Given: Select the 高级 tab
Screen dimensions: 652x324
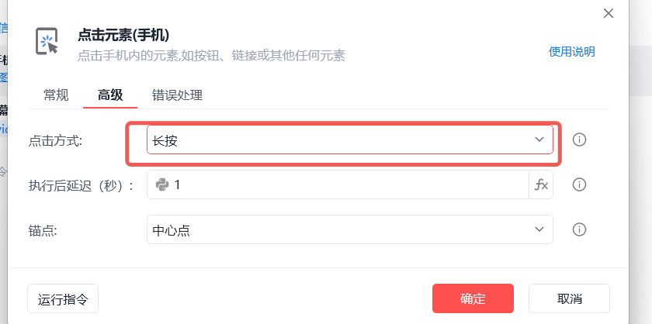Looking at the screenshot, I should pyautogui.click(x=109, y=95).
